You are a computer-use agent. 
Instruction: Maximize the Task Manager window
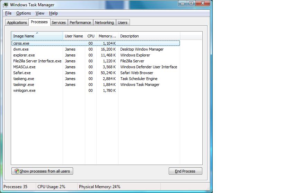coord(191,3)
